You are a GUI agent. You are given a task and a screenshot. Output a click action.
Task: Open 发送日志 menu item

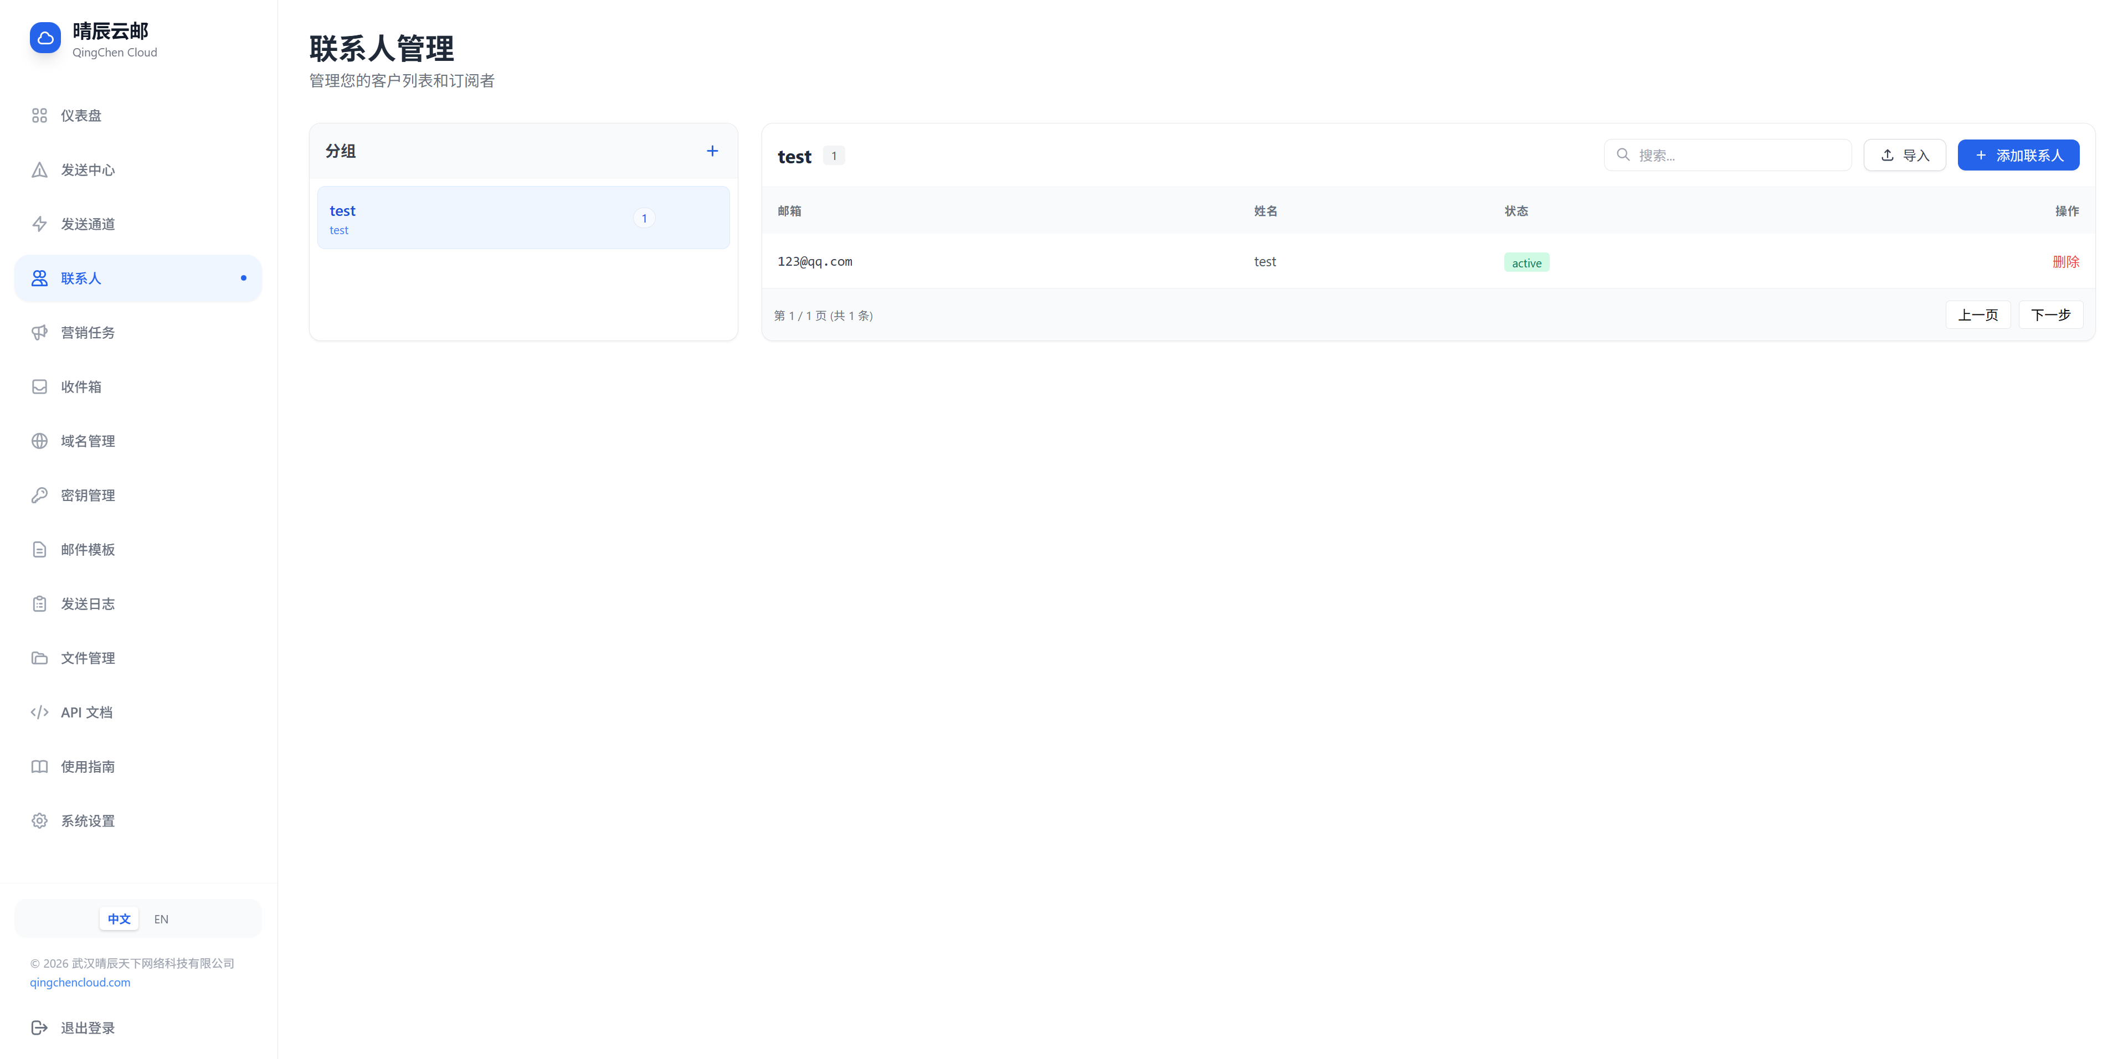[88, 603]
